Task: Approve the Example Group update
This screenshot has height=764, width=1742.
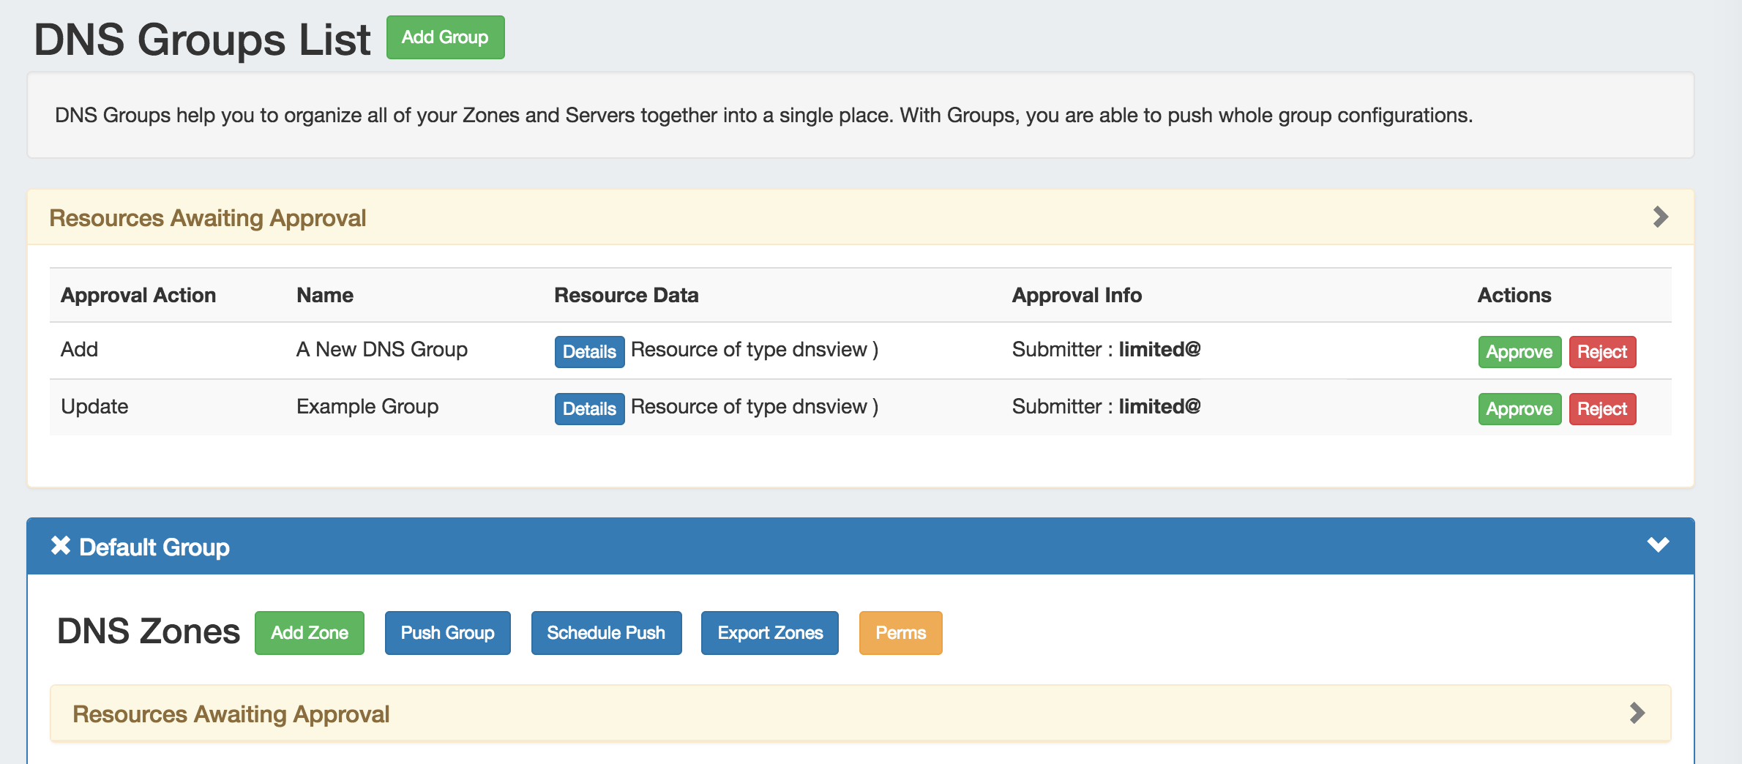Action: (1519, 409)
